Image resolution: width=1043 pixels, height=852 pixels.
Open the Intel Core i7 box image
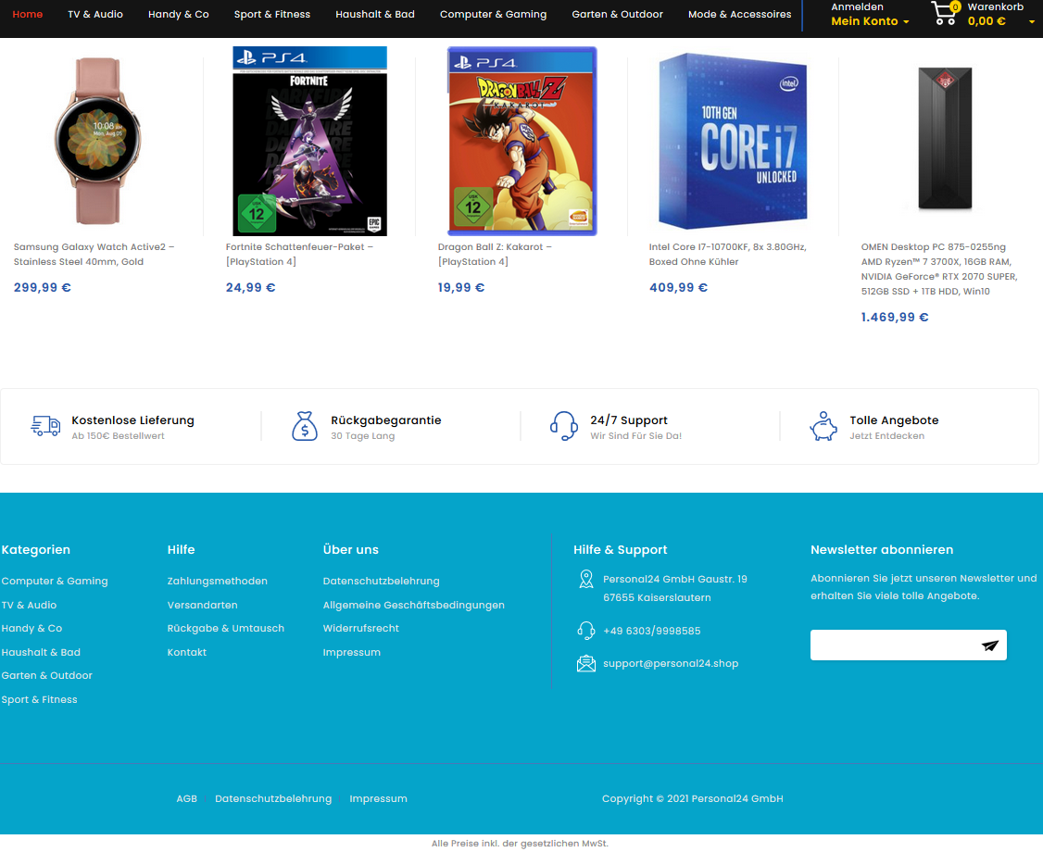coord(733,141)
